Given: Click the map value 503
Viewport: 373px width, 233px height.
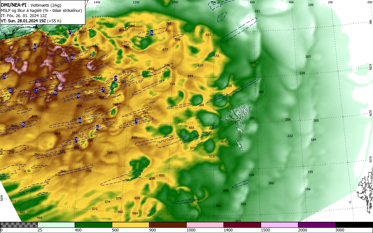Looking at the screenshot, I should tap(13, 201).
